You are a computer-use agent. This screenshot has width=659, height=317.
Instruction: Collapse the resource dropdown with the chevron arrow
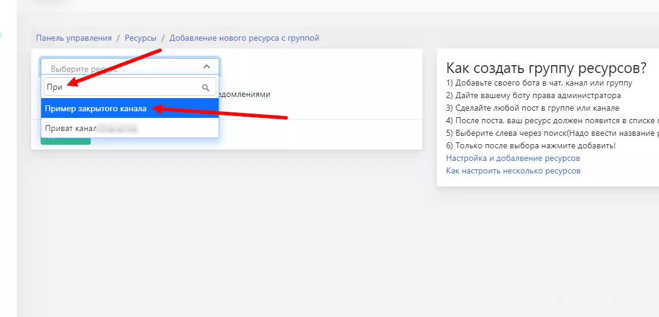click(x=206, y=66)
